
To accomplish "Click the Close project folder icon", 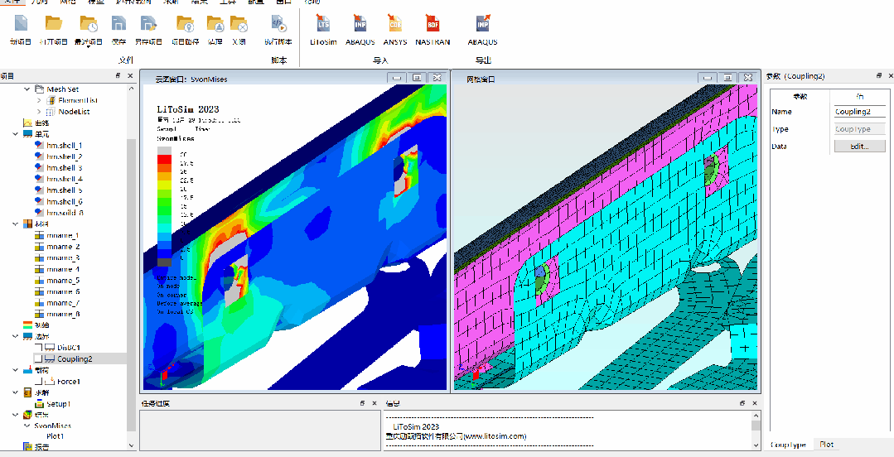I will [239, 23].
